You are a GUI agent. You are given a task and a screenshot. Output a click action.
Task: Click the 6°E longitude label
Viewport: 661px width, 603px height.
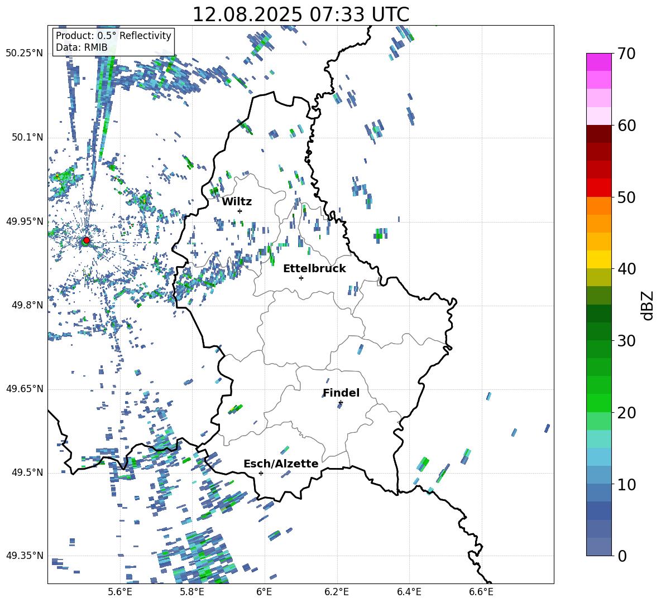pyautogui.click(x=264, y=592)
